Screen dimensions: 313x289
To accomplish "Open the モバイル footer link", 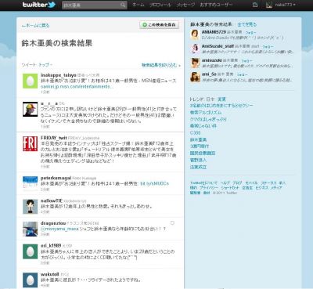I will coord(251,183).
